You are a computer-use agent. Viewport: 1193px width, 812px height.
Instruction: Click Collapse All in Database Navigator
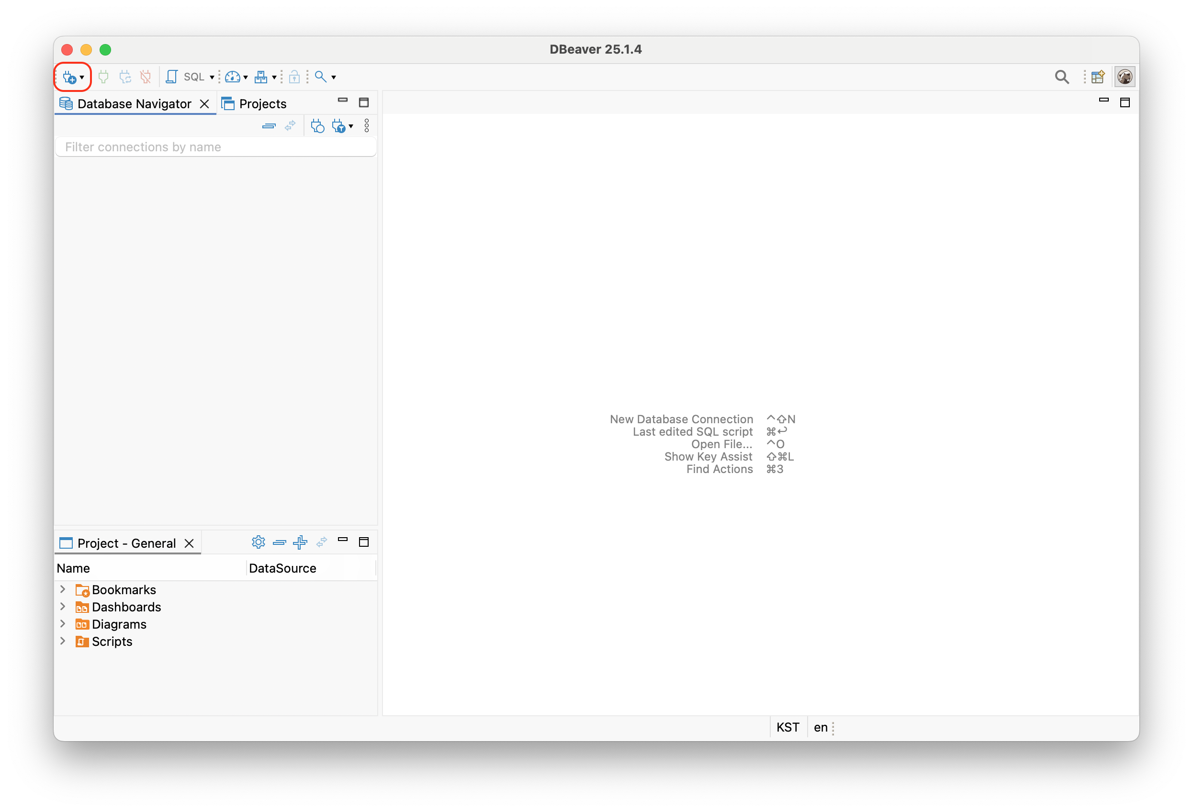tap(269, 126)
